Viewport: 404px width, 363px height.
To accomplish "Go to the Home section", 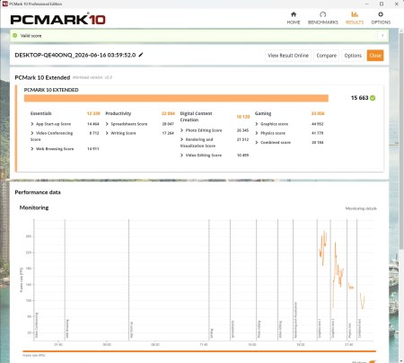I will (294, 18).
